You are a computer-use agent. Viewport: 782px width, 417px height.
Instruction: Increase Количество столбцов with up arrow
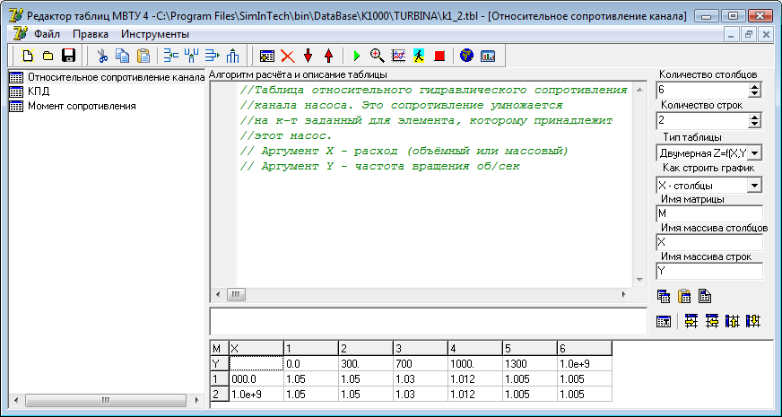pyautogui.click(x=754, y=87)
